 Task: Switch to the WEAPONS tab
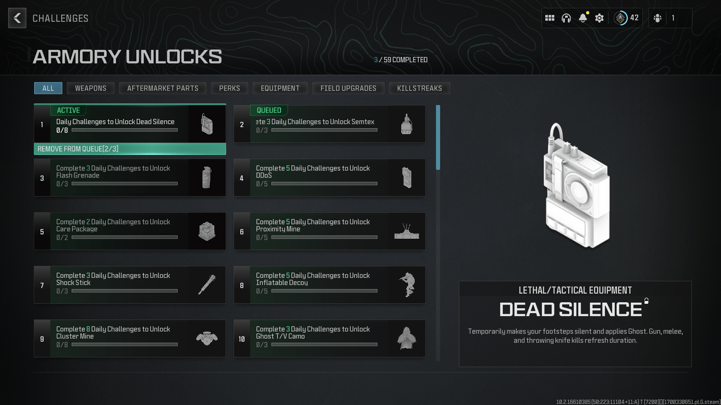91,88
